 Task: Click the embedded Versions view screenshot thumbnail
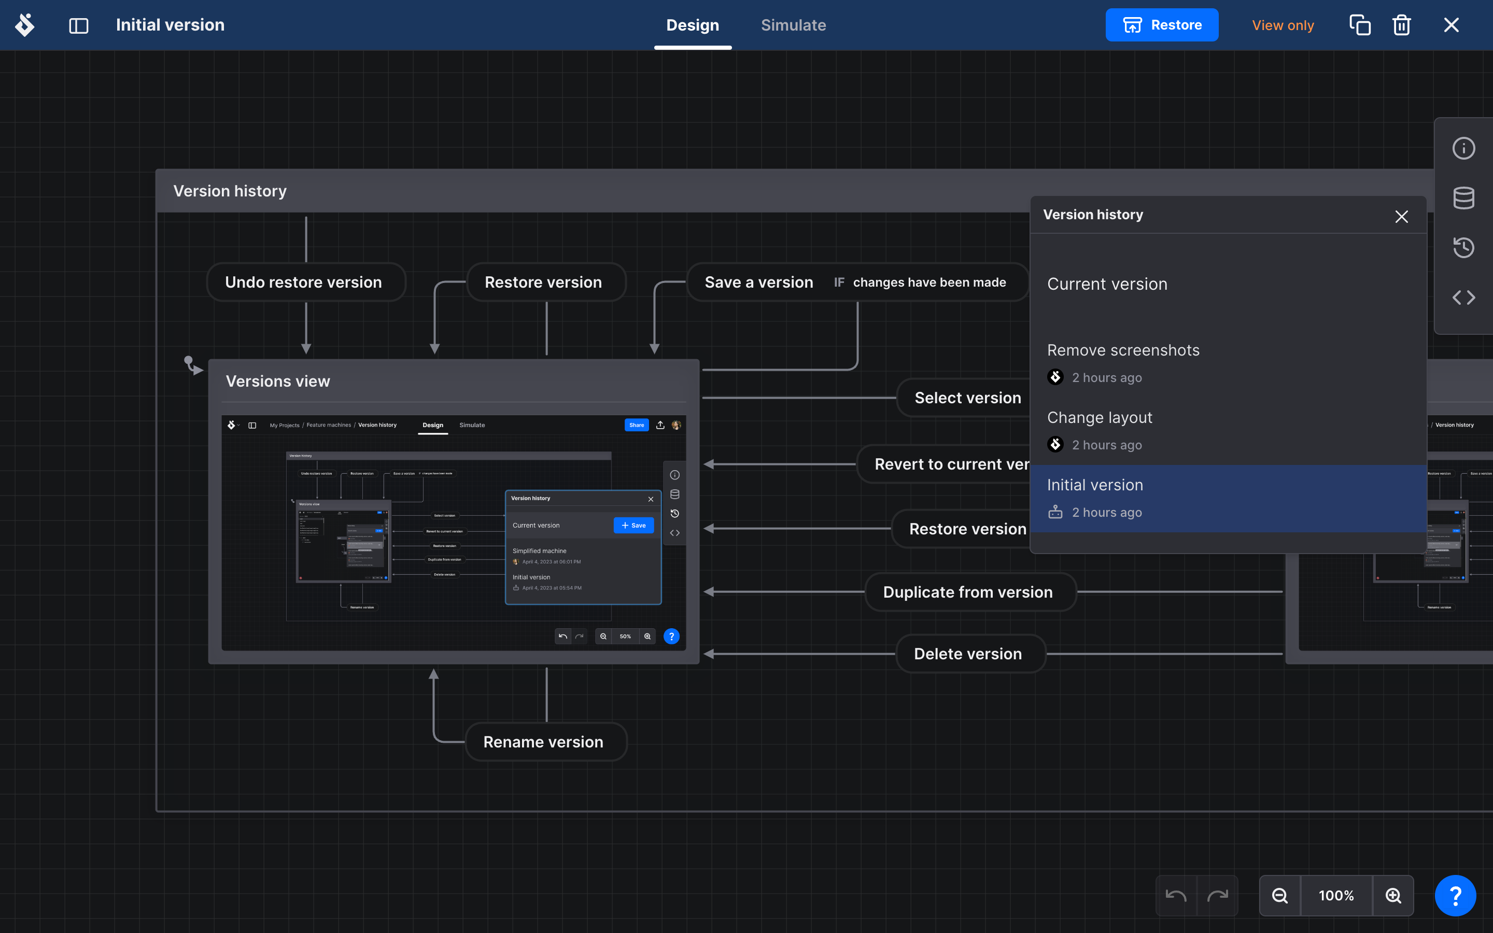pyautogui.click(x=454, y=532)
